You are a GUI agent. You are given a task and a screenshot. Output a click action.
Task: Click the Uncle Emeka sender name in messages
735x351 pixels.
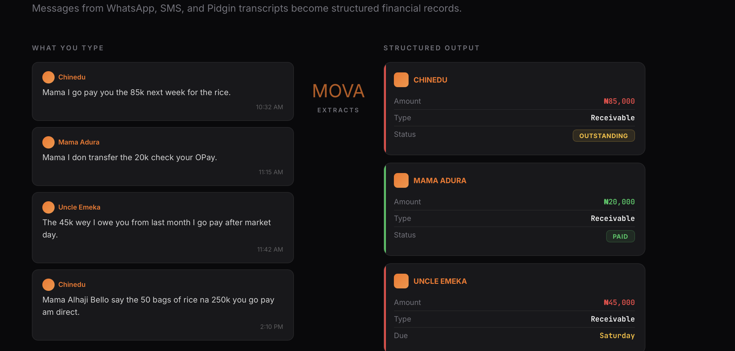click(x=79, y=207)
